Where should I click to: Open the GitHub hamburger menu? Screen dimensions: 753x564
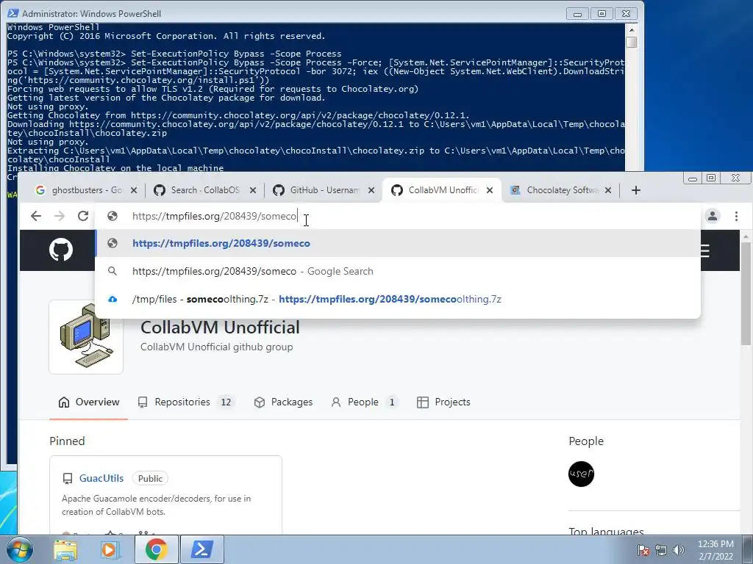tap(704, 250)
